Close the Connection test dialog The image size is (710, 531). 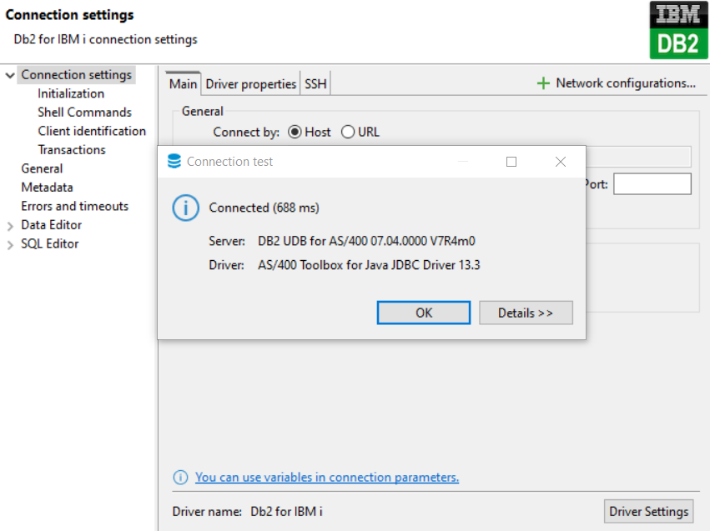pos(561,162)
